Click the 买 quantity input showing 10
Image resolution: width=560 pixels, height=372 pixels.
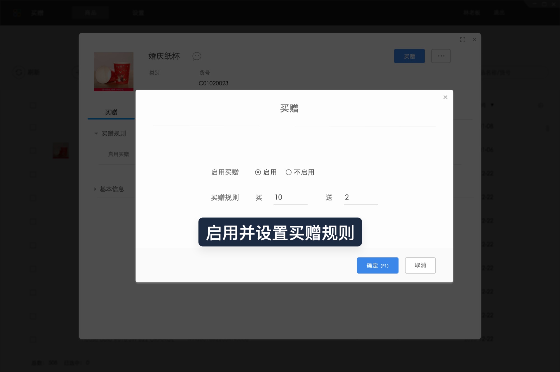[x=290, y=197]
